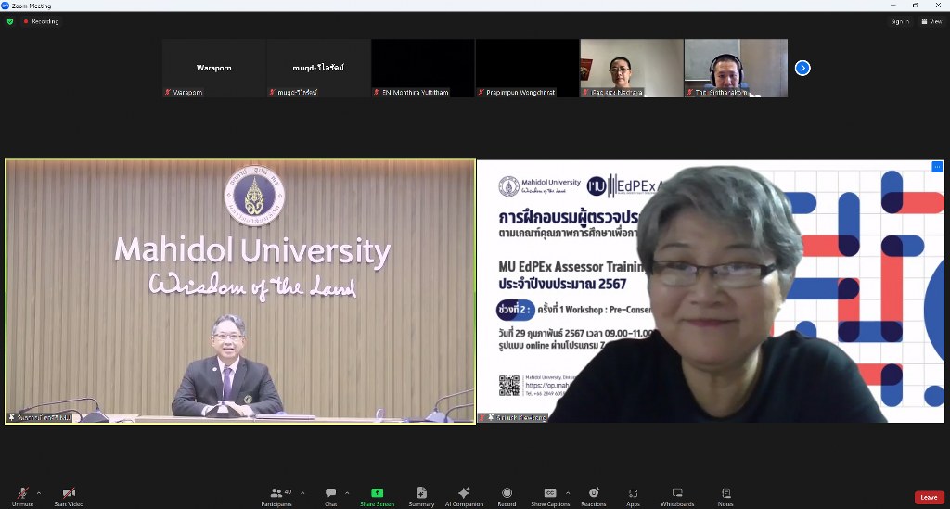Click the Zoom Meeting title bar icon
This screenshot has width=950, height=509.
pos(6,6)
